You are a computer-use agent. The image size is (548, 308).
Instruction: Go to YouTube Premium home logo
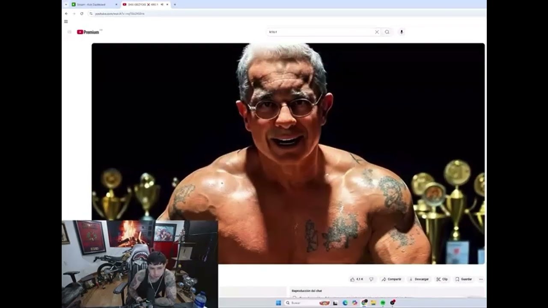click(x=88, y=32)
